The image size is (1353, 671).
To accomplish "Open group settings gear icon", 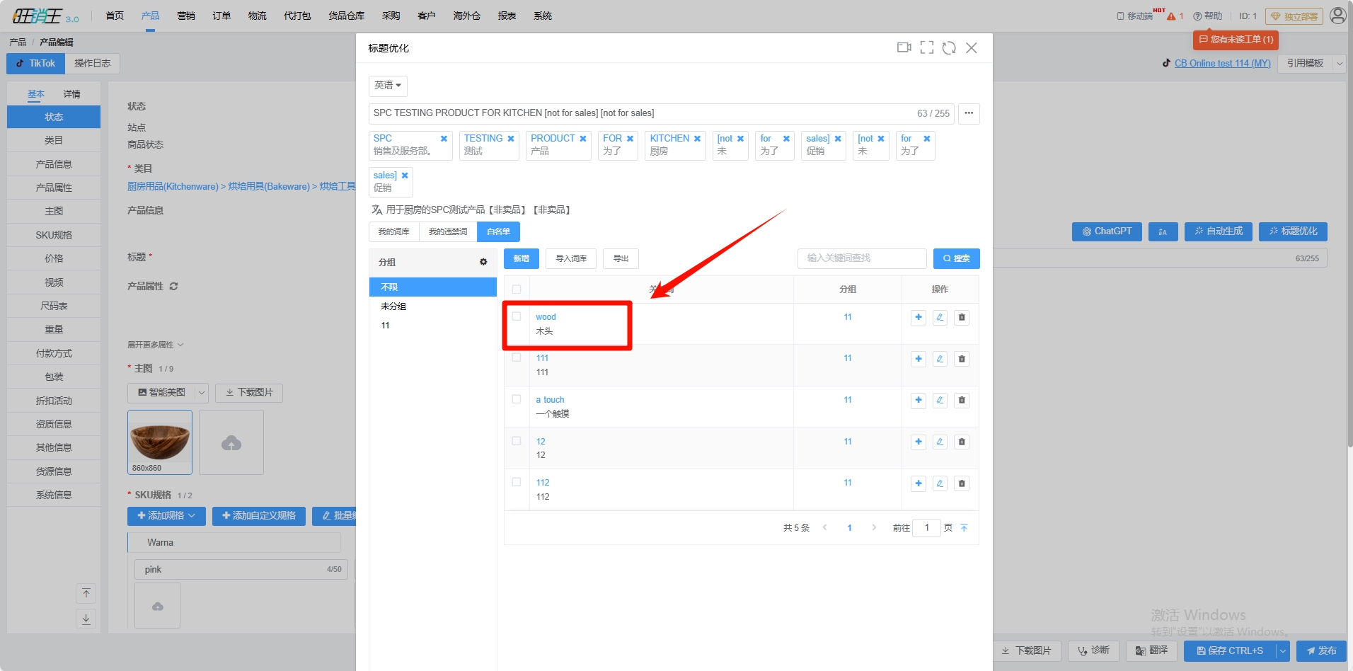I will point(483,262).
